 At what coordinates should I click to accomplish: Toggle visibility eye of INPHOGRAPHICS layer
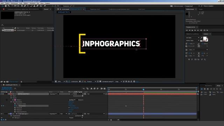[x=1, y=94]
